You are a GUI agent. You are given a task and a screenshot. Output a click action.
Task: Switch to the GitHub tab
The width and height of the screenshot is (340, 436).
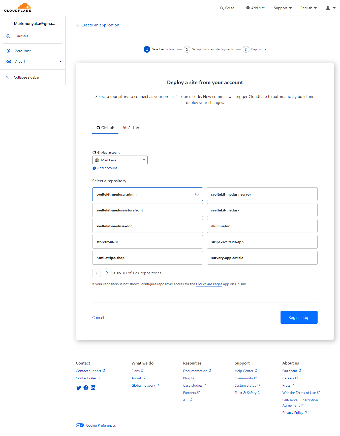105,128
